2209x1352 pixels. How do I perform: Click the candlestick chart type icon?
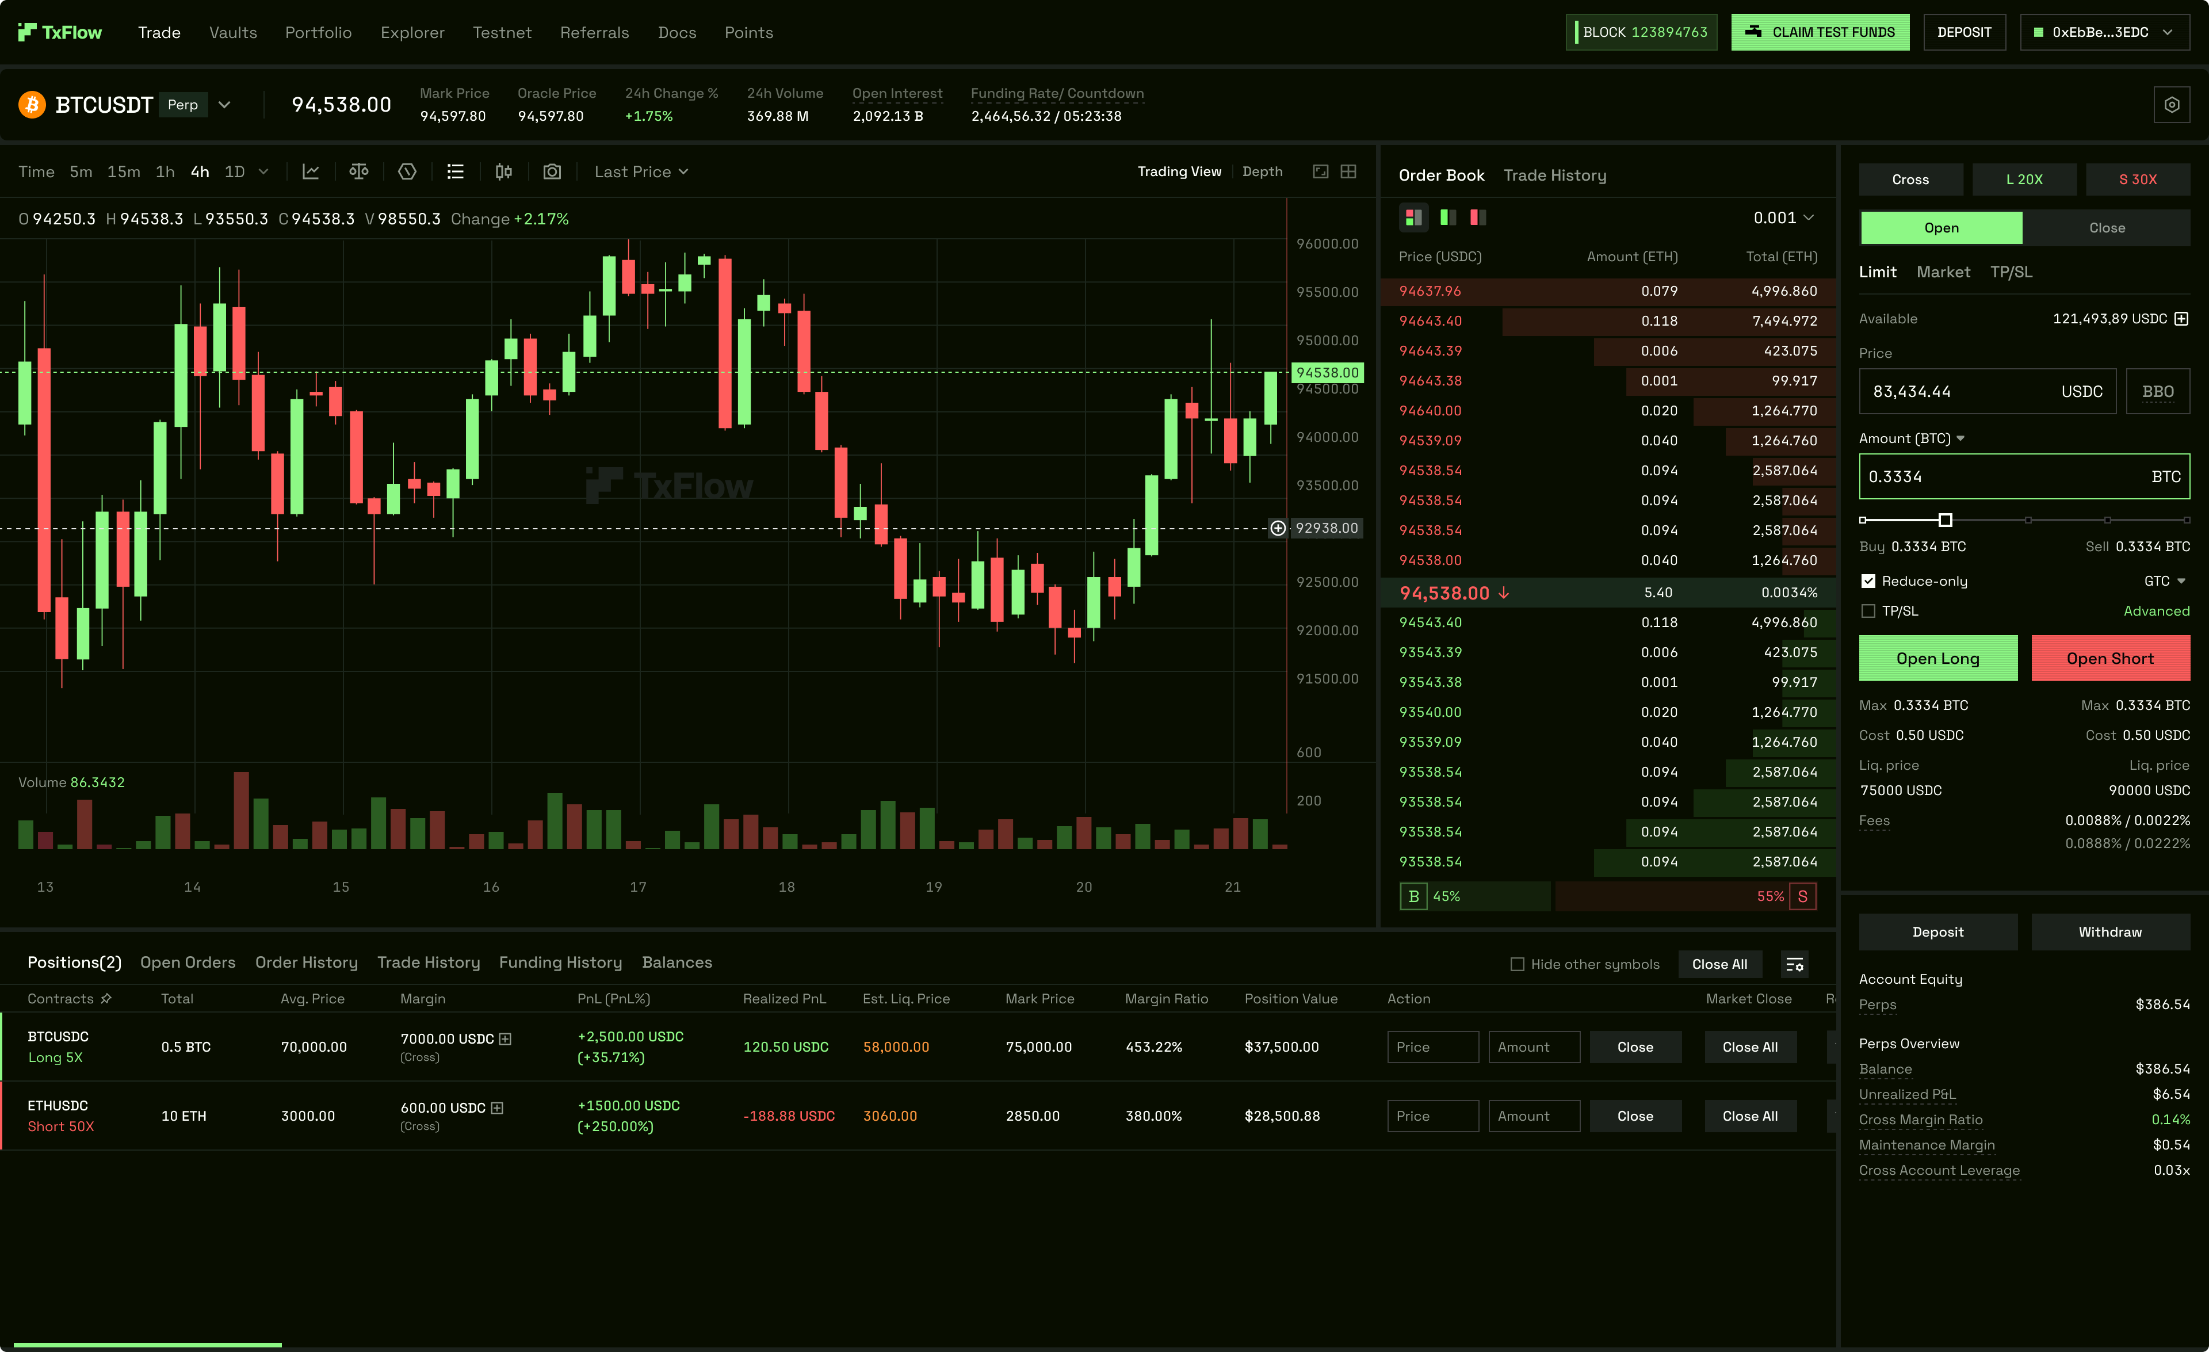click(x=502, y=171)
